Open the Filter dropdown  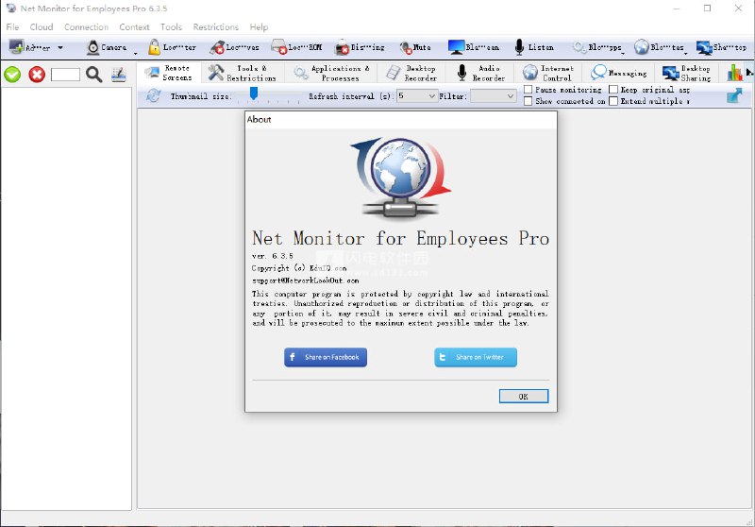tap(493, 95)
